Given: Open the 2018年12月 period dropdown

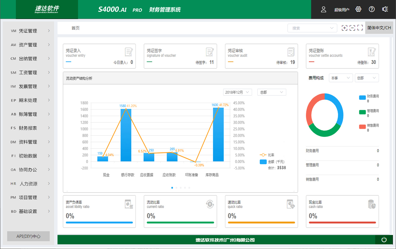Looking at the screenshot, I should point(237,92).
